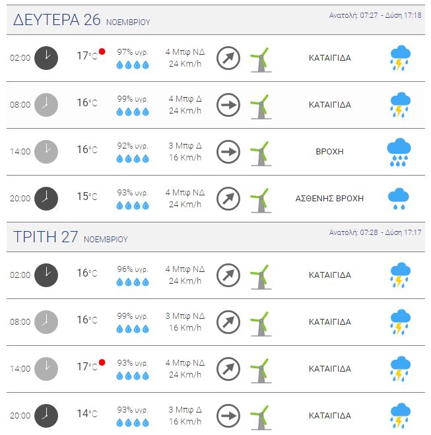
Task: Click the ΑΣΘΕΝΗΣ ΒΡΟΧΗ forecast label
Action: click(x=329, y=199)
